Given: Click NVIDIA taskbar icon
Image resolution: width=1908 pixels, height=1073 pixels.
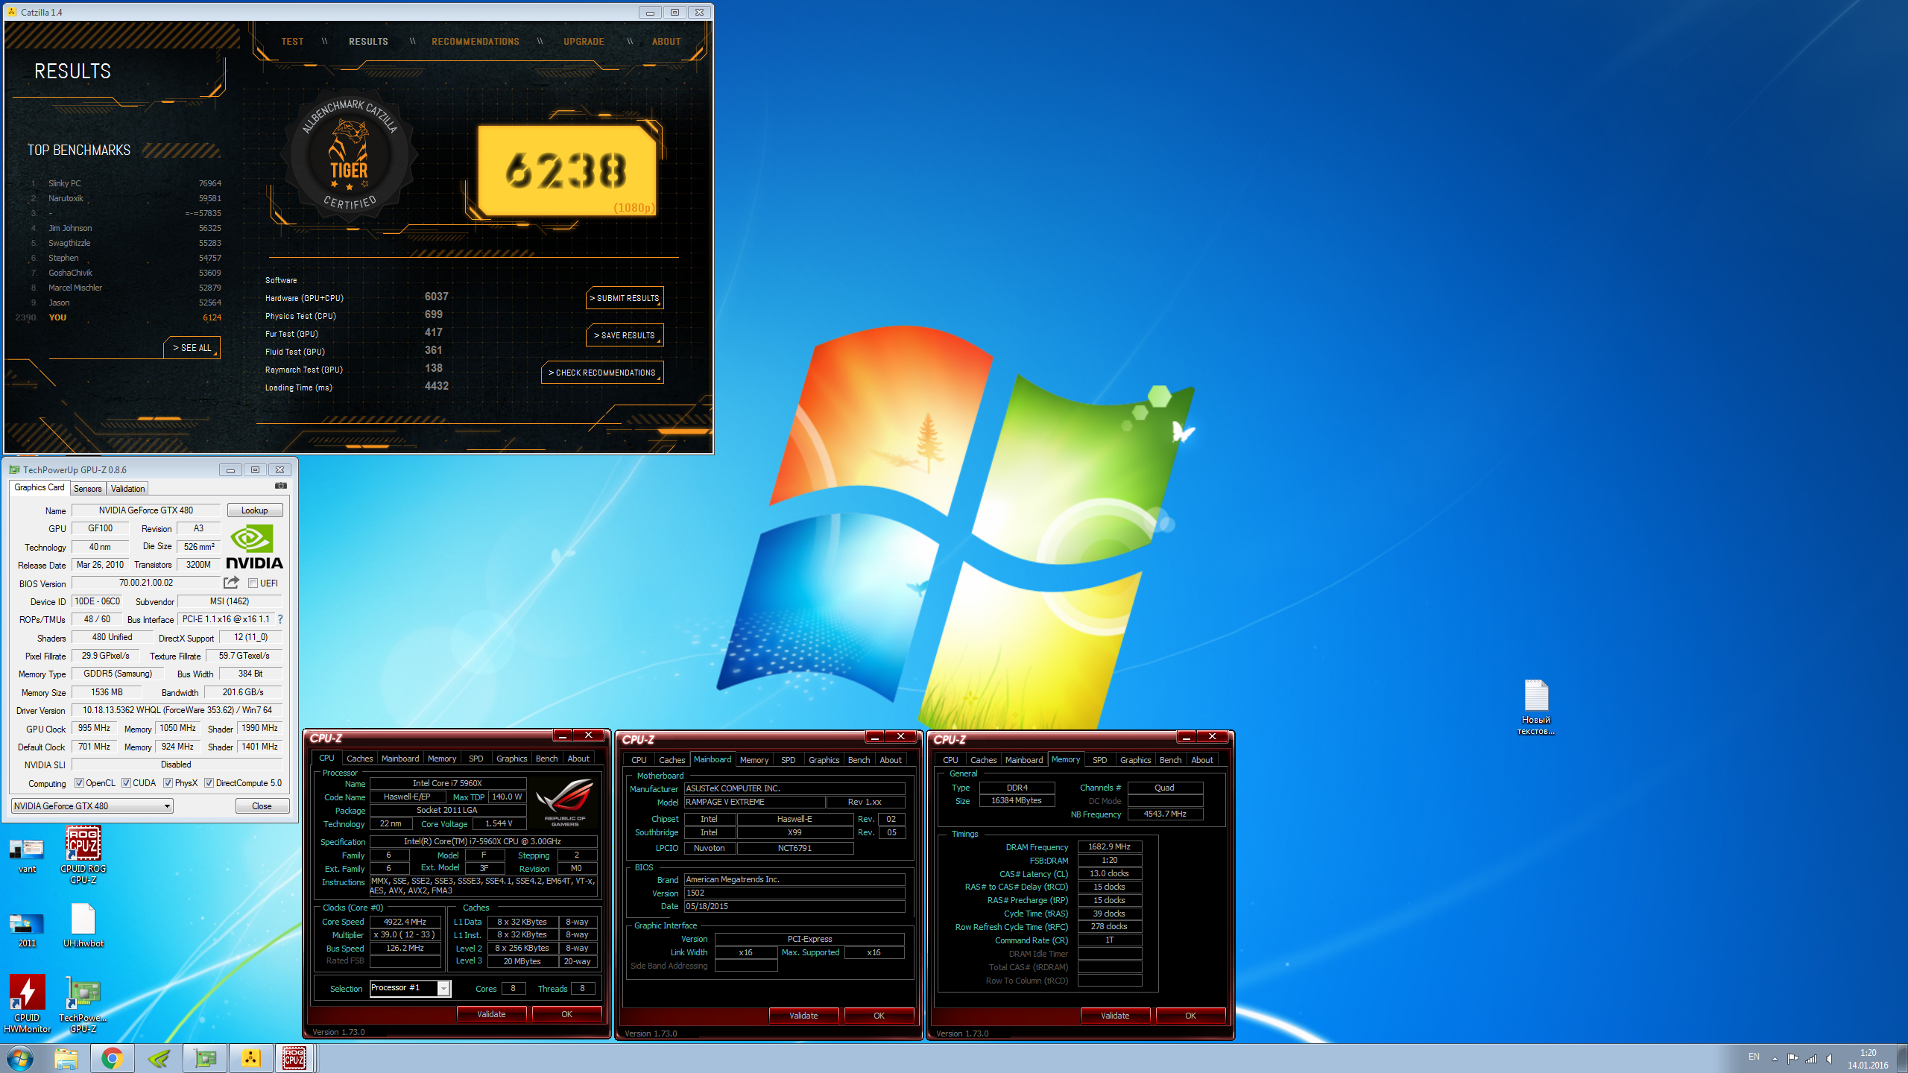Looking at the screenshot, I should [159, 1058].
